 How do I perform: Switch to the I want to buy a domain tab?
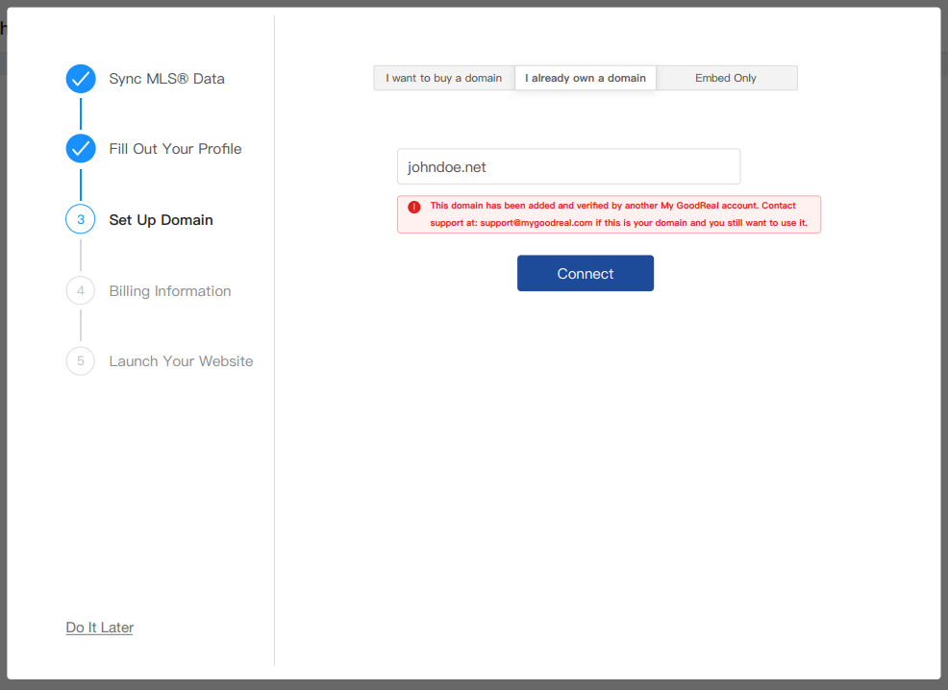443,77
